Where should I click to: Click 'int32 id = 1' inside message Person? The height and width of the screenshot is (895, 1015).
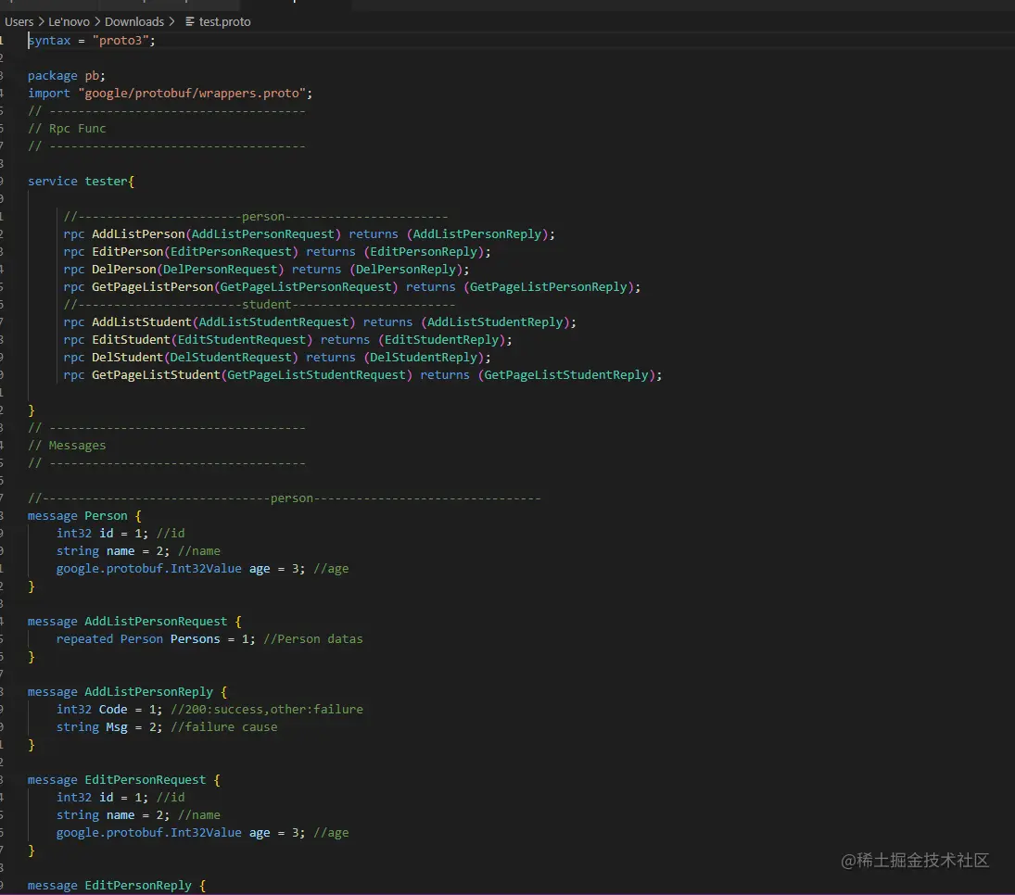[102, 534]
